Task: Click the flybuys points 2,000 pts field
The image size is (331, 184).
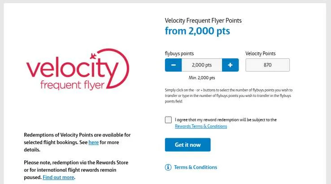Action: [x=202, y=65]
